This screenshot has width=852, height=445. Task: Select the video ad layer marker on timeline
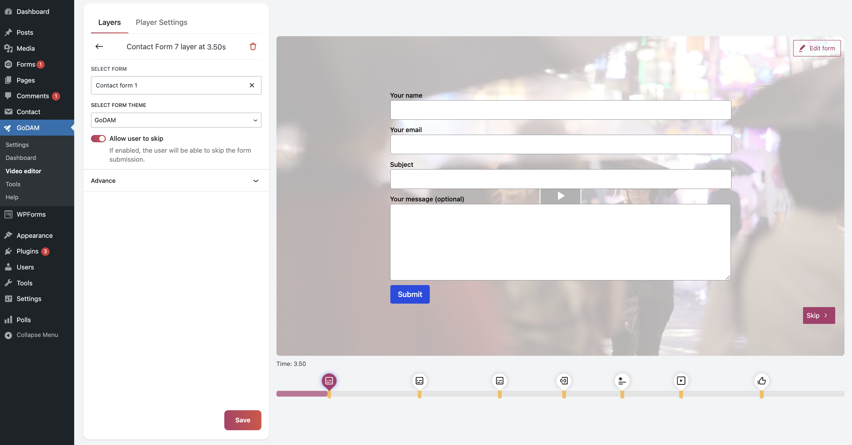681,381
